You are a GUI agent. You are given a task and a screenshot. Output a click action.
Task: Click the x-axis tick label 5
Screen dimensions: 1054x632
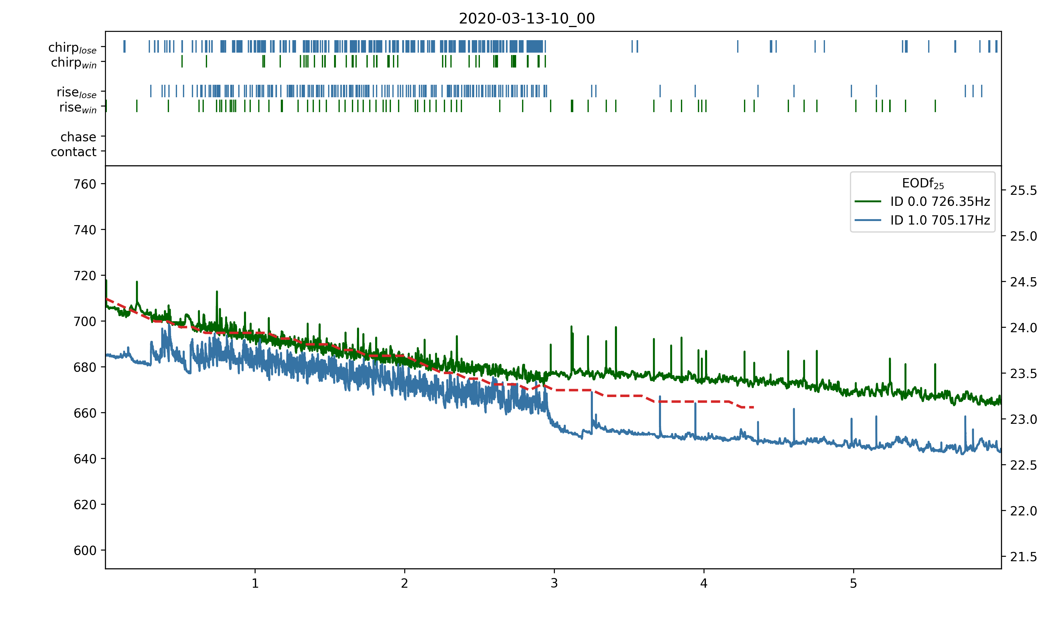(853, 583)
